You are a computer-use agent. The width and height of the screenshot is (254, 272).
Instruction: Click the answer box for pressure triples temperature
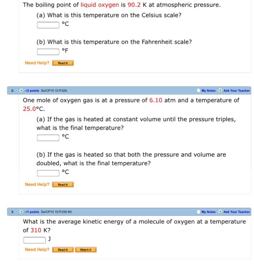coord(48,137)
